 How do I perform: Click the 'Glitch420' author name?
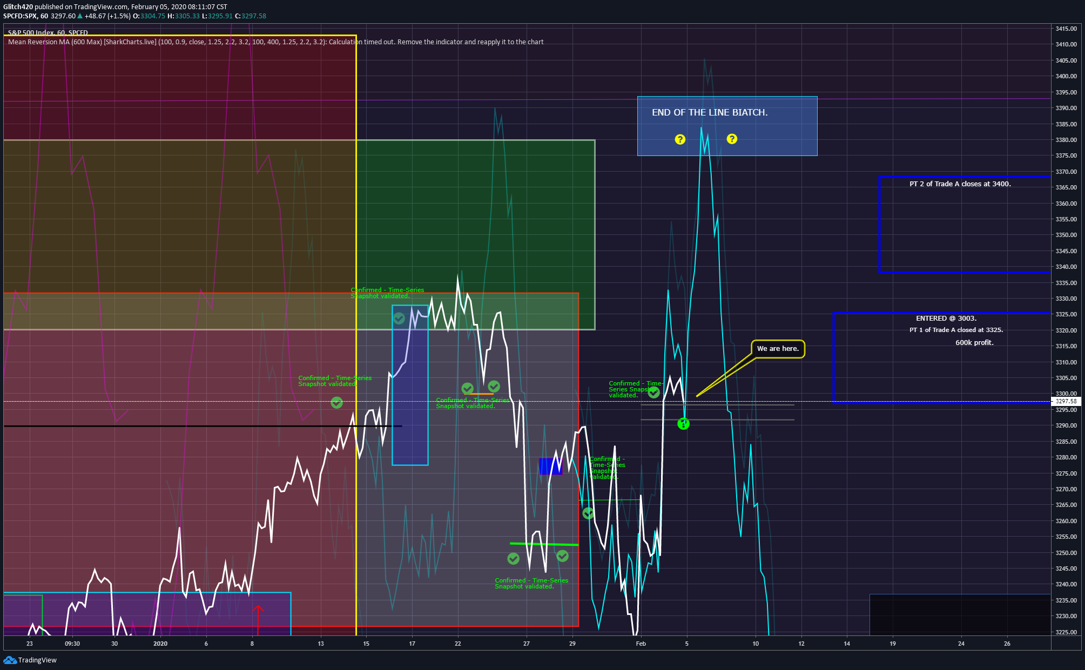[18, 7]
